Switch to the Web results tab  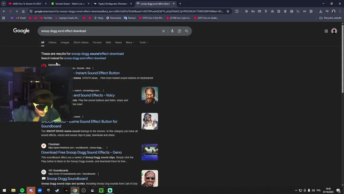click(x=108, y=43)
